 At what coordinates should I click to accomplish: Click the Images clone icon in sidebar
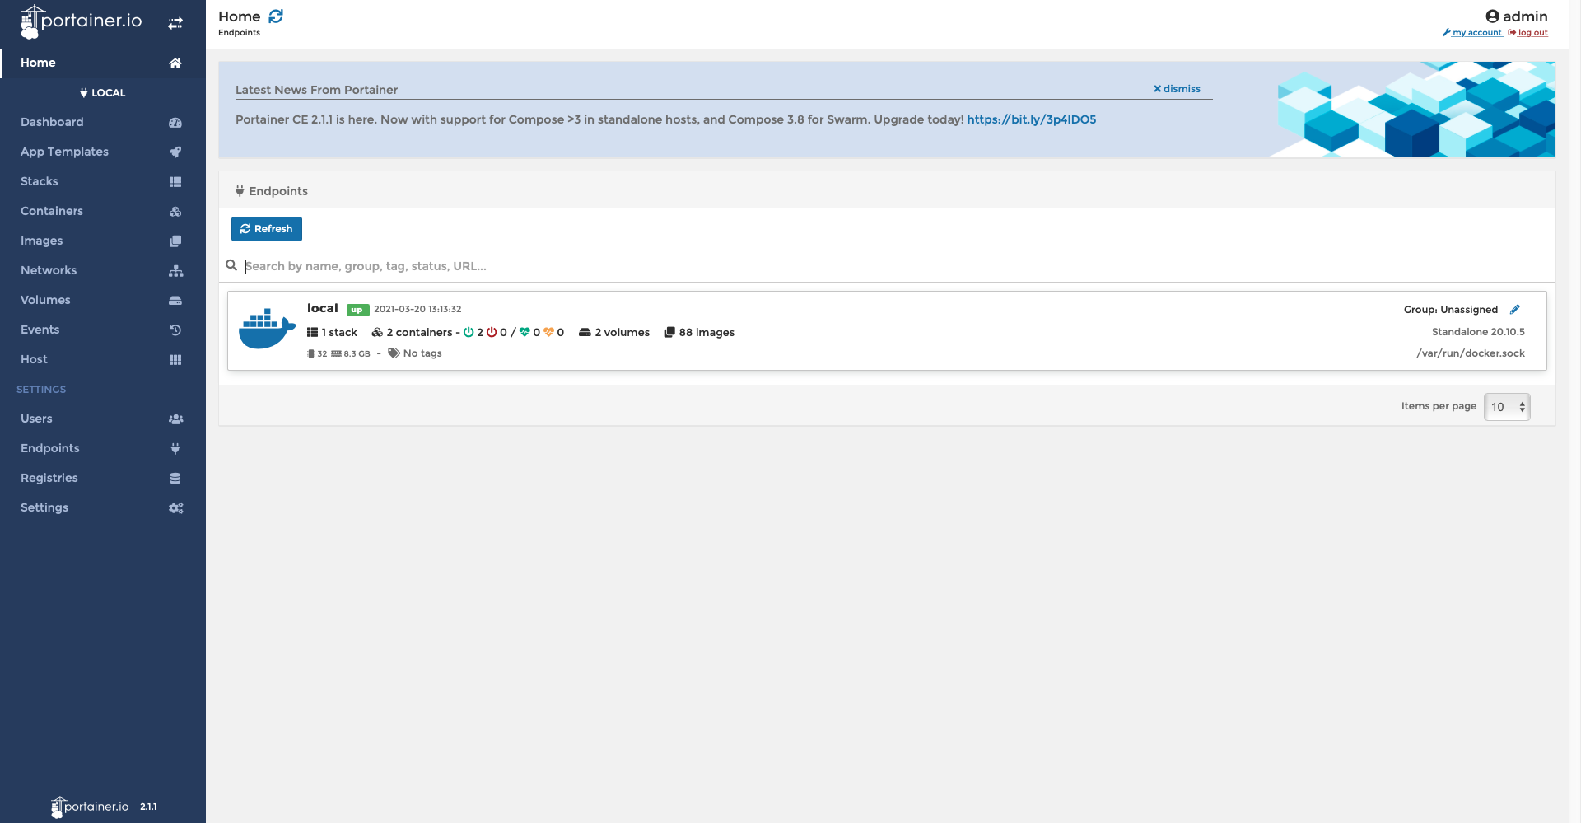(175, 241)
